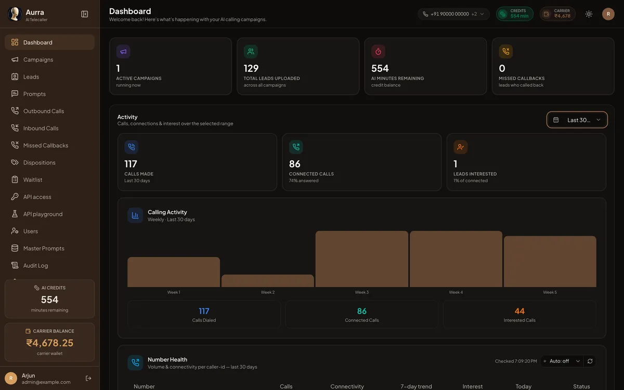Open Users in the sidebar

coord(49,231)
